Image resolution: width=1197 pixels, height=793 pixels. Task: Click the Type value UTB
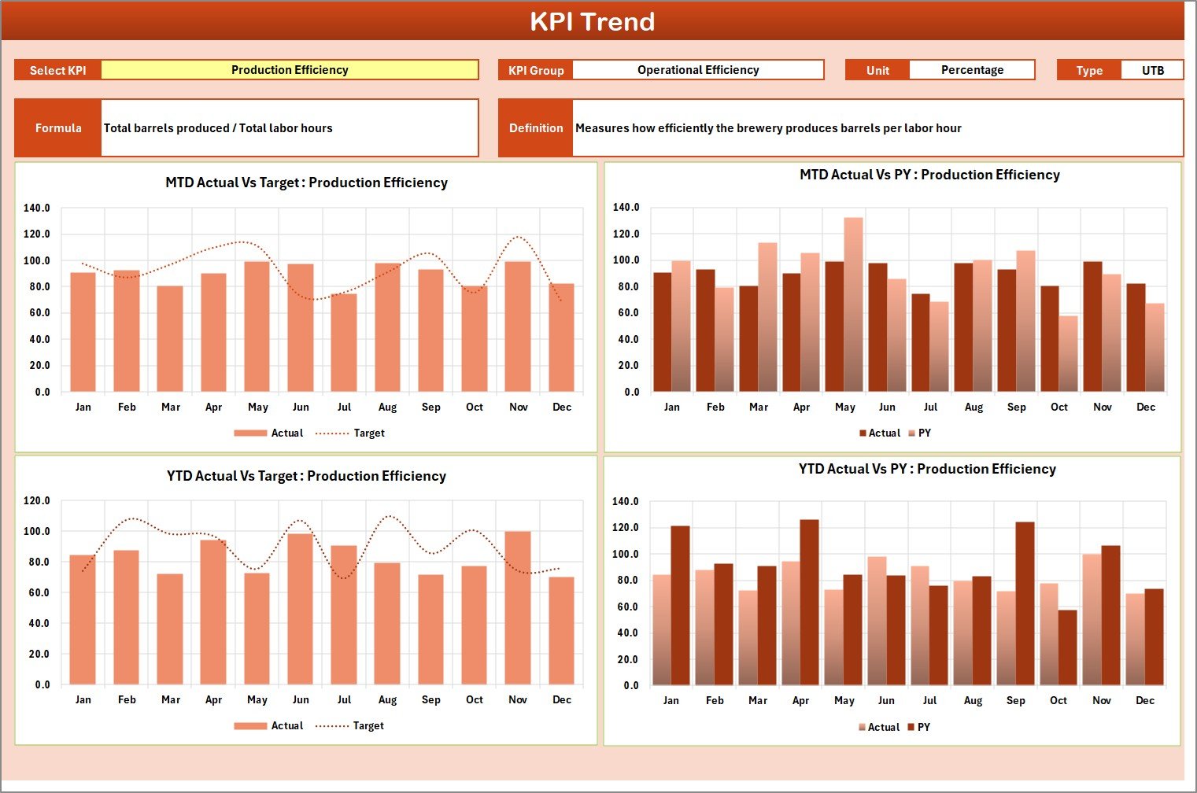tap(1153, 69)
